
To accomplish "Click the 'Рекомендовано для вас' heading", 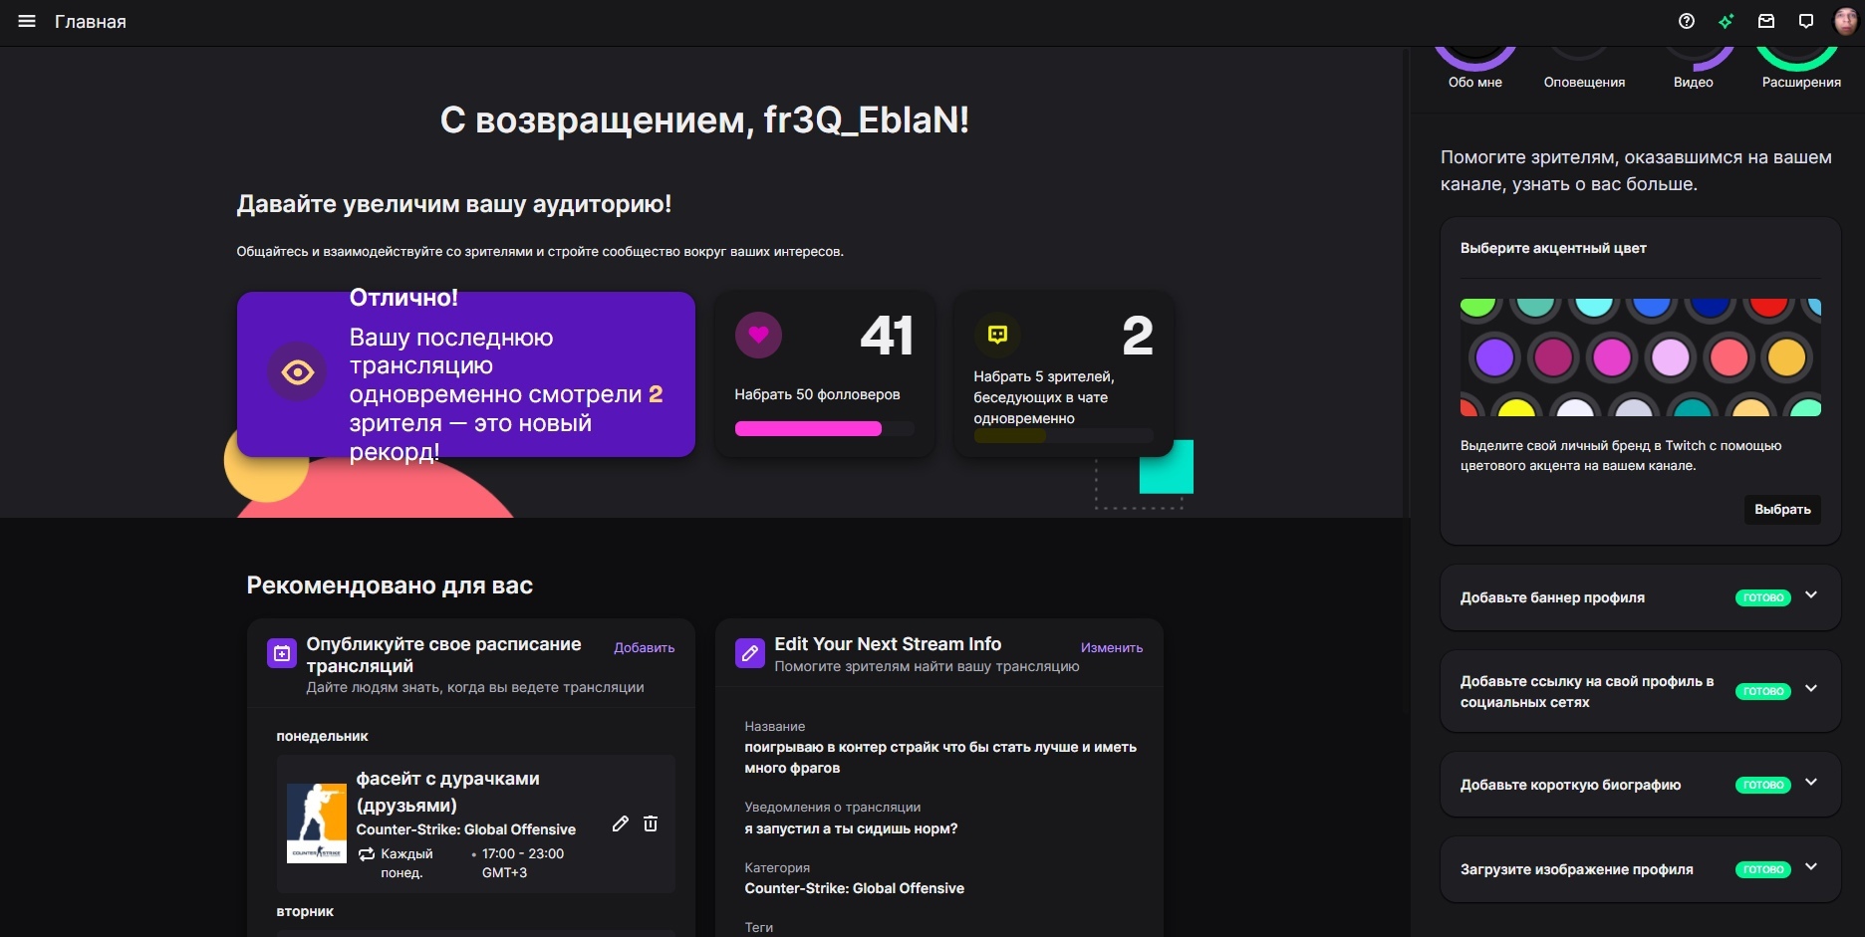I will pos(390,585).
